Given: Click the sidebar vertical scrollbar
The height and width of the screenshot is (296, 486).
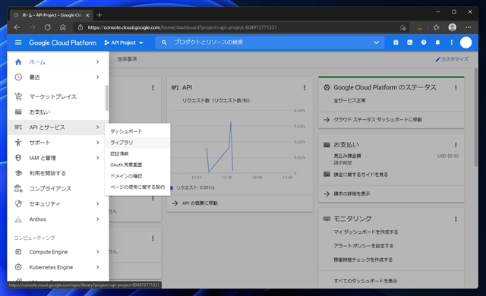Looking at the screenshot, I should coord(107,98).
